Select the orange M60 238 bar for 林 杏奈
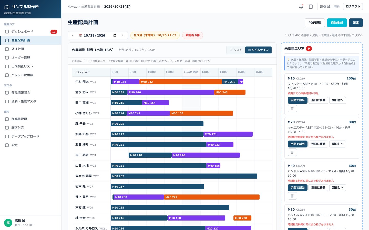 (x=242, y=218)
